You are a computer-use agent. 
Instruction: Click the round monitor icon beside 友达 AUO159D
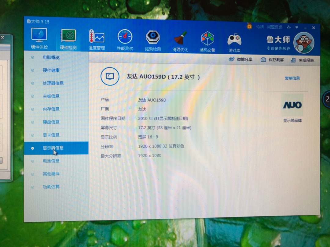point(110,76)
